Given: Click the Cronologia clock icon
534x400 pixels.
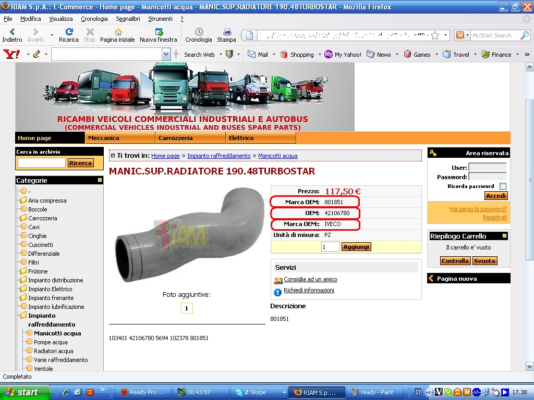Looking at the screenshot, I should click(x=199, y=32).
